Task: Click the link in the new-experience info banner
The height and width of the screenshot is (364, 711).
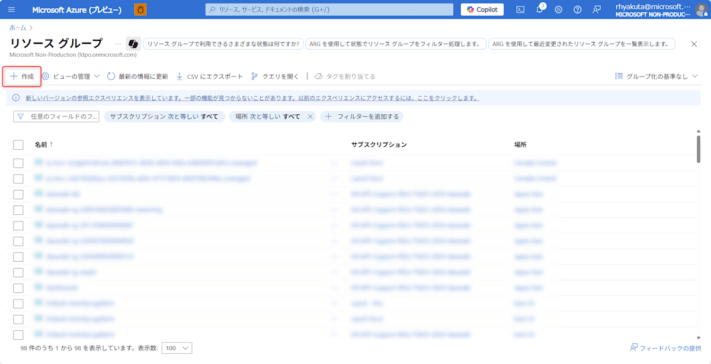Action: coord(252,98)
